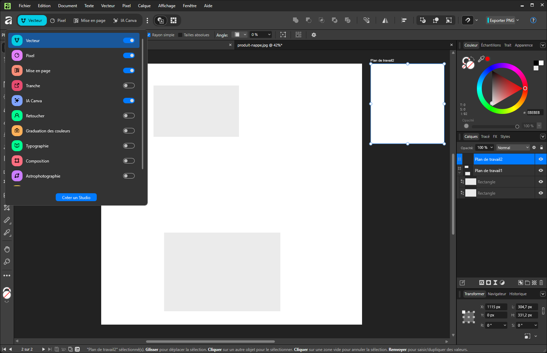Click the alignment icon in top toolbar
Viewport: 547px width, 353px height.
coord(404,21)
